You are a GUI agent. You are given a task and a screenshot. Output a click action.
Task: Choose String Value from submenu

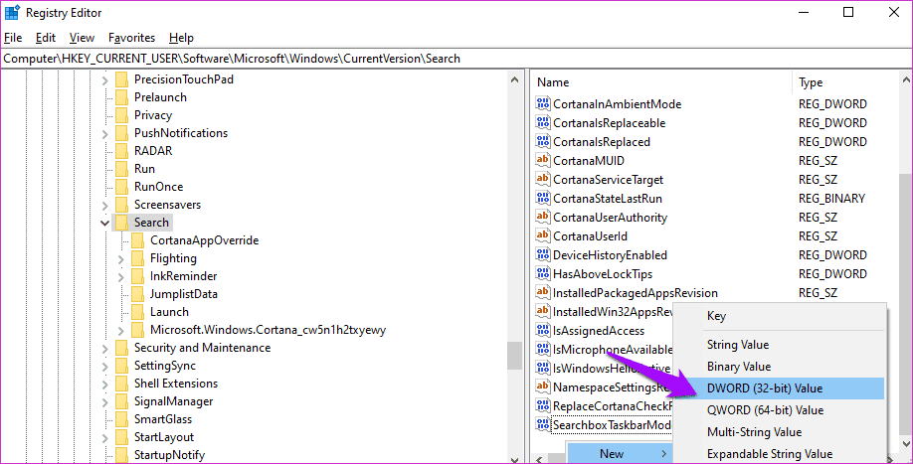[x=779, y=345]
